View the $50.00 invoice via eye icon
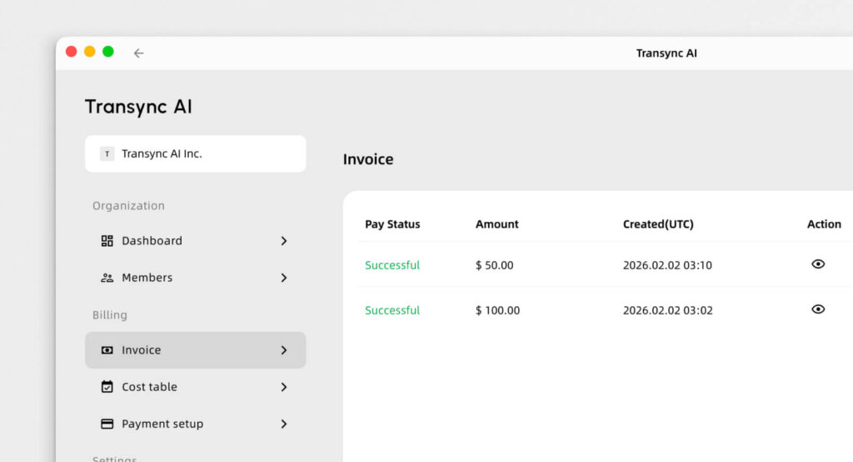 [x=818, y=264]
